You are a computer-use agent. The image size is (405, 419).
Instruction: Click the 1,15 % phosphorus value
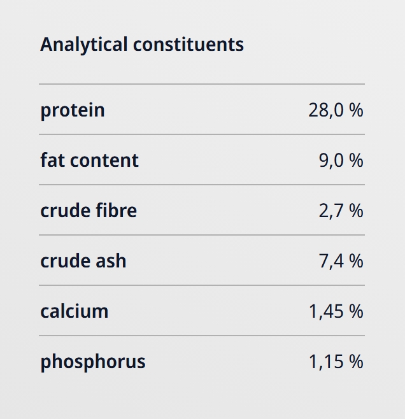[x=336, y=362]
